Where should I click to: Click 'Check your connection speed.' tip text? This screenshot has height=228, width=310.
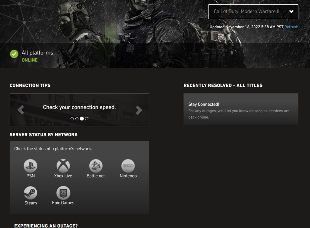[79, 107]
